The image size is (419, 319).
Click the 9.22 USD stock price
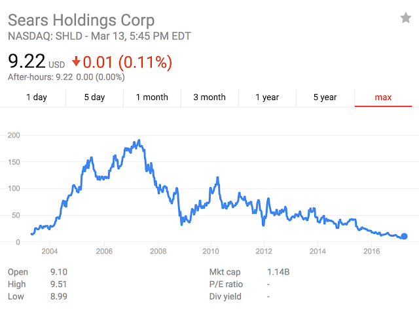[26, 62]
